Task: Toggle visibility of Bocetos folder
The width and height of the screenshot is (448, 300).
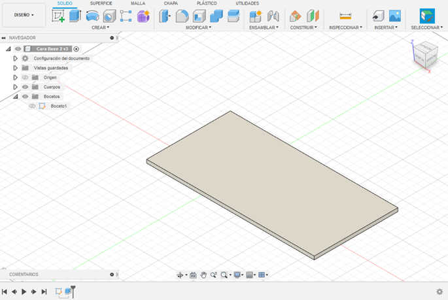Action: [25, 97]
